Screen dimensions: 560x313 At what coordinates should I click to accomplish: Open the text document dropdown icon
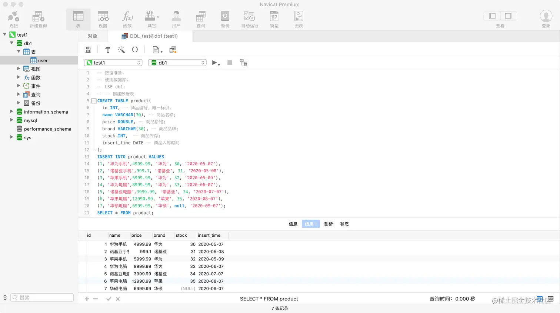point(157,50)
